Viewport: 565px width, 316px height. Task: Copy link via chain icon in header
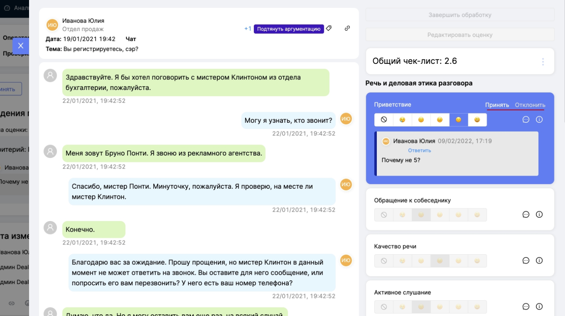point(347,28)
